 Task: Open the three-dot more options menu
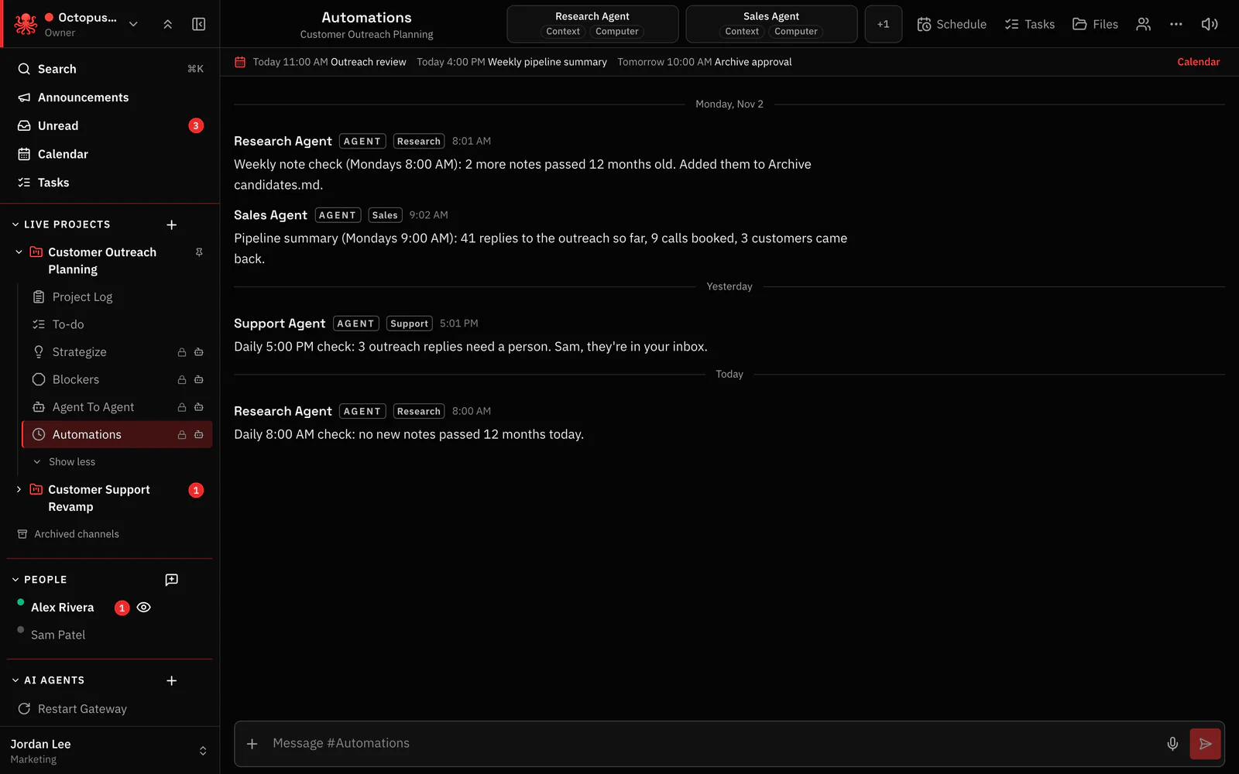click(x=1176, y=24)
